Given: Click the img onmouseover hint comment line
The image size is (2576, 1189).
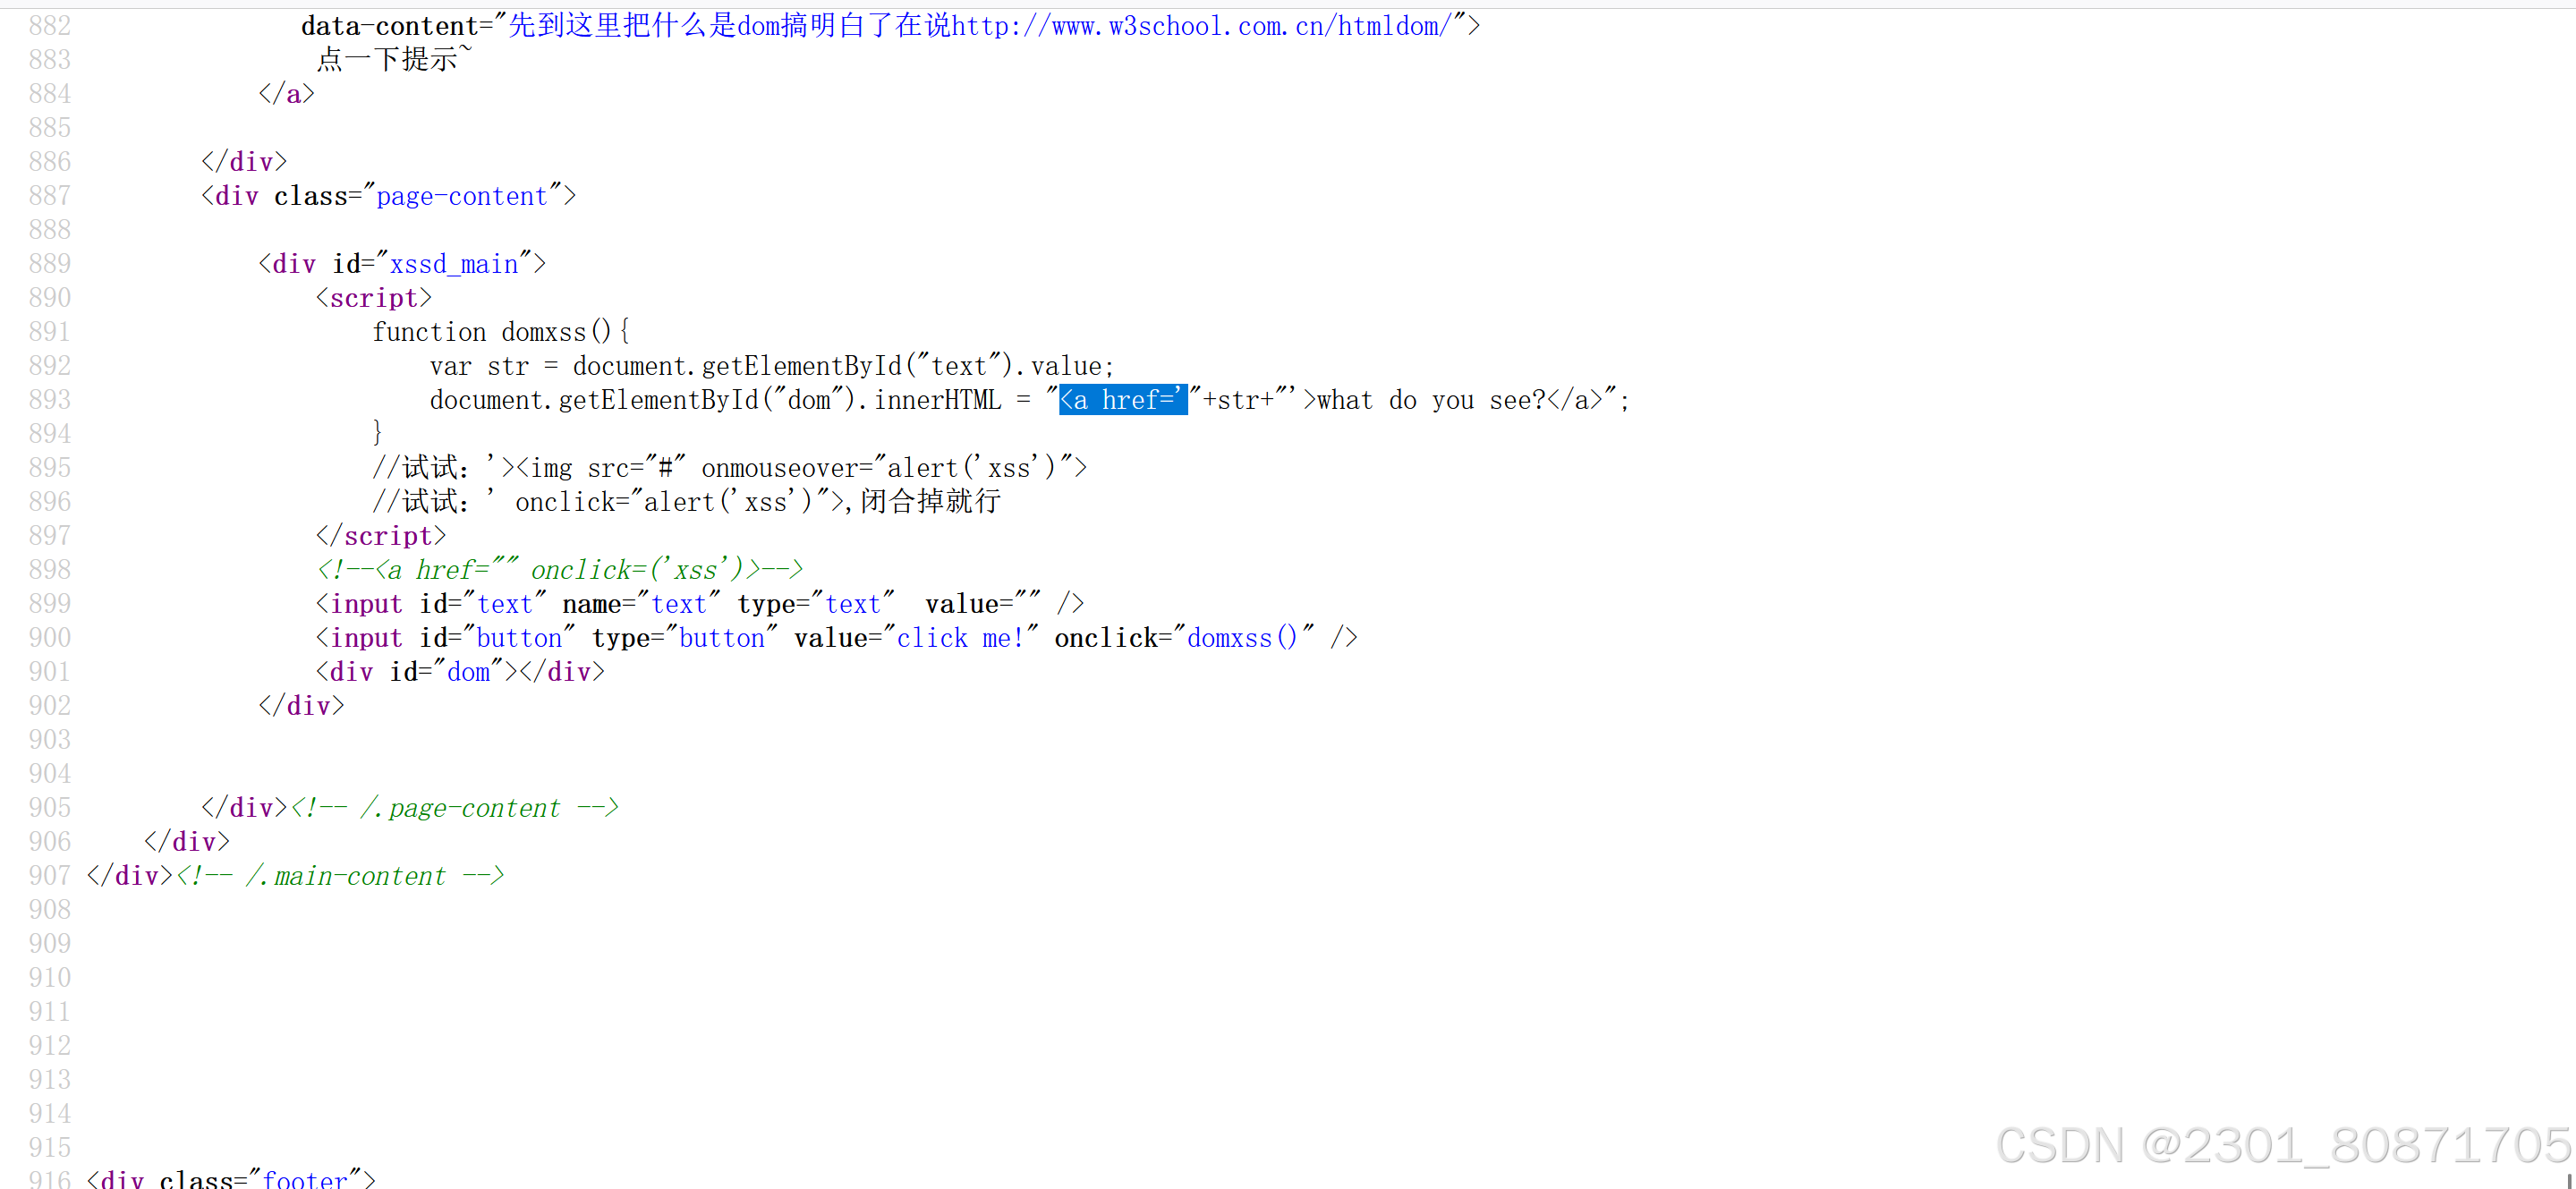Looking at the screenshot, I should click(730, 468).
